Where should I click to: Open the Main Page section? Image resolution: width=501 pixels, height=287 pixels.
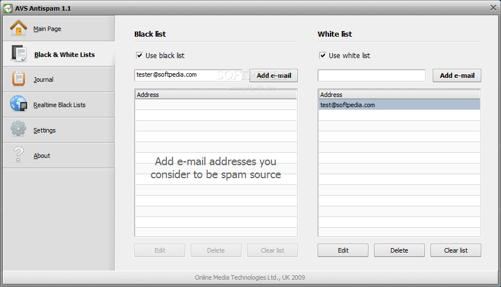click(x=59, y=28)
